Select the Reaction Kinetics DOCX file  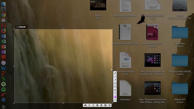125,60
